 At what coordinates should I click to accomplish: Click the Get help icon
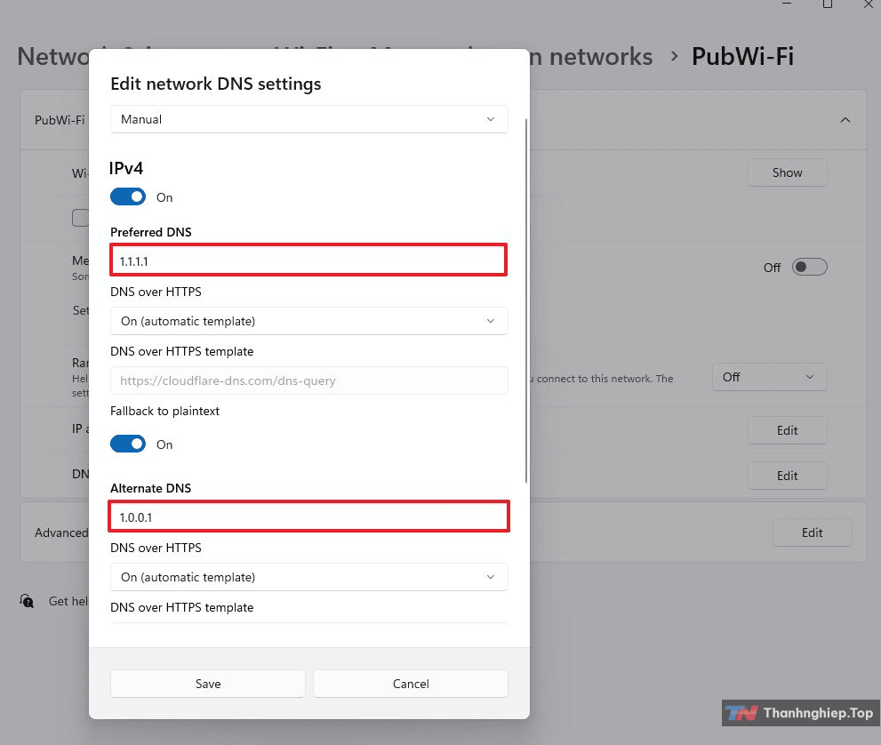[x=27, y=601]
